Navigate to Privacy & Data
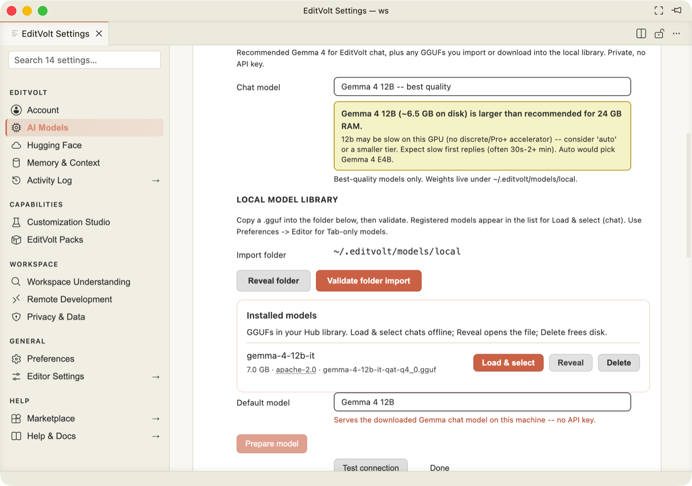692x486 pixels. click(85, 317)
